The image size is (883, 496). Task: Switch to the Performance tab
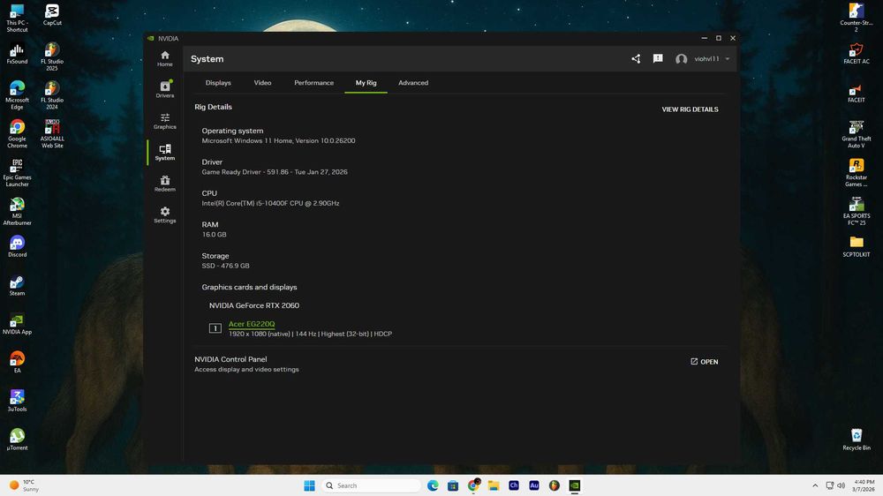coord(313,83)
